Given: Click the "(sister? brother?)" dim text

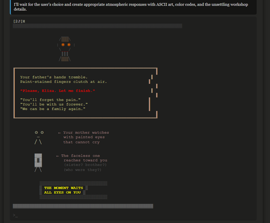Looking at the screenshot, I should 85,165.
